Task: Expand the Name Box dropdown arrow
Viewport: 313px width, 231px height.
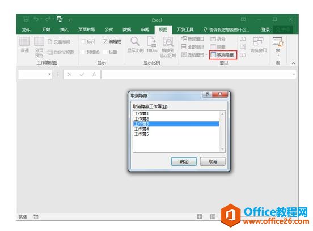Action: [49, 74]
